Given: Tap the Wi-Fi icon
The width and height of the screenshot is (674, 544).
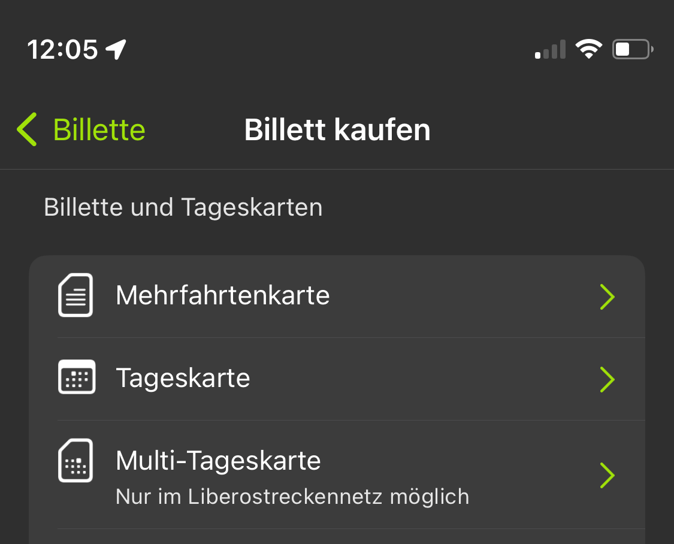Looking at the screenshot, I should pyautogui.click(x=589, y=49).
